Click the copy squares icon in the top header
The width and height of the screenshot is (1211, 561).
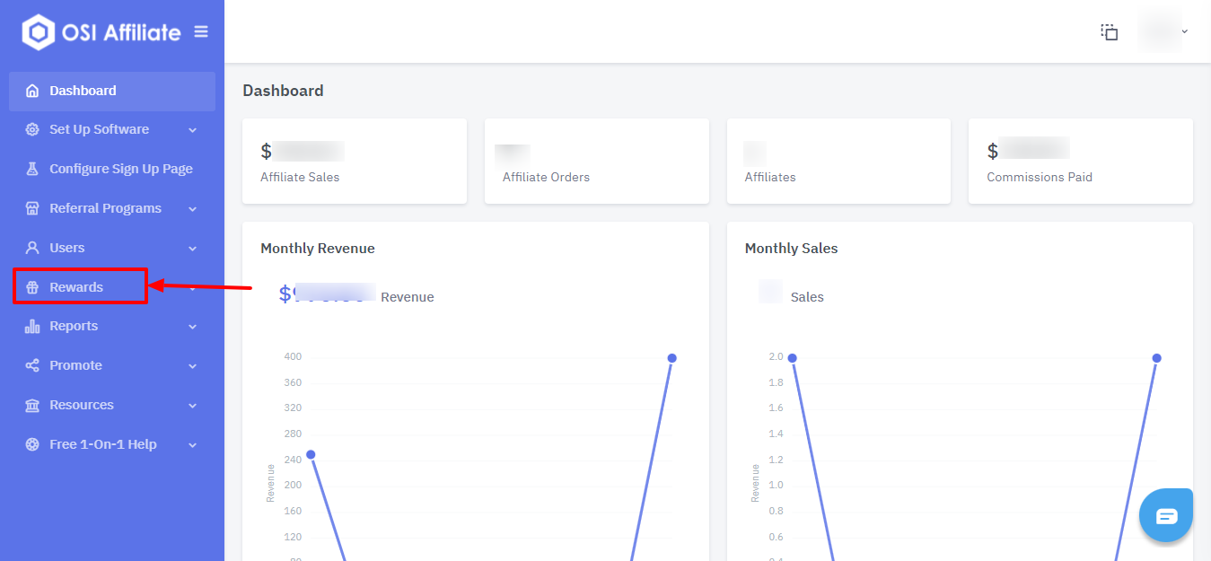pos(1110,31)
